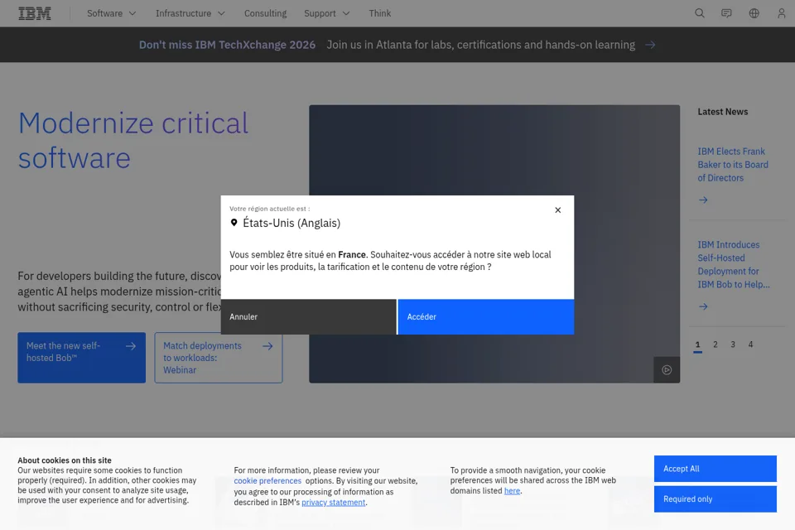Image resolution: width=795 pixels, height=530 pixels.
Task: Click the 'here' IBM domains link
Action: click(x=512, y=490)
